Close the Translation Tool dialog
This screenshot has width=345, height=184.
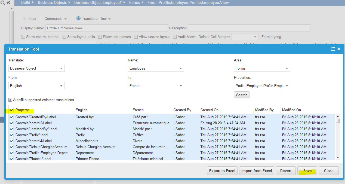(339, 49)
